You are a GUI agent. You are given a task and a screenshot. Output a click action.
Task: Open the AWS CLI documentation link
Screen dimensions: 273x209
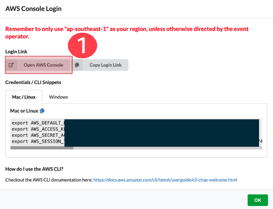tap(165, 180)
